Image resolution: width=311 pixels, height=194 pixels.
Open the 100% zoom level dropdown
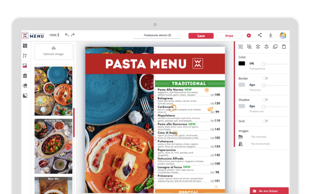click(x=54, y=35)
